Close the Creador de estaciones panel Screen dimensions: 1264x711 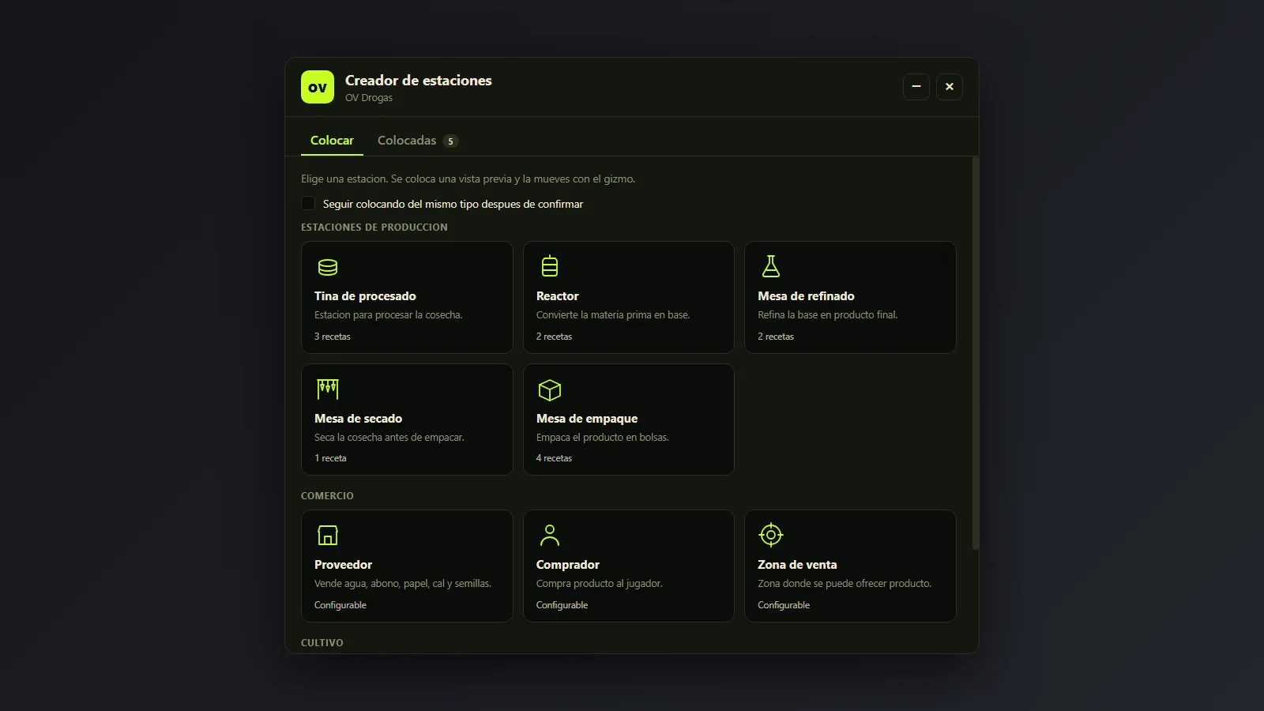[950, 87]
